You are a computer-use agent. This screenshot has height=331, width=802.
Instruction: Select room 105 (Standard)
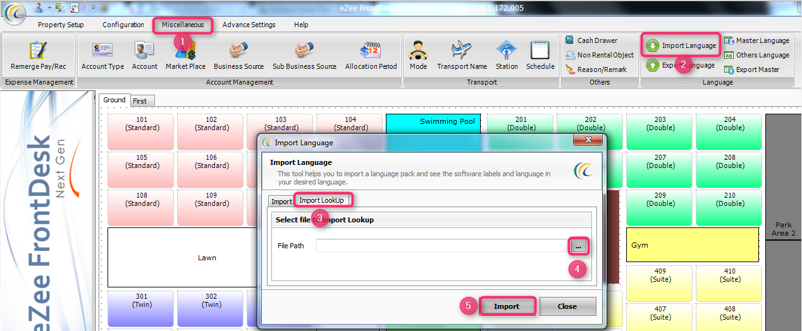(x=142, y=170)
